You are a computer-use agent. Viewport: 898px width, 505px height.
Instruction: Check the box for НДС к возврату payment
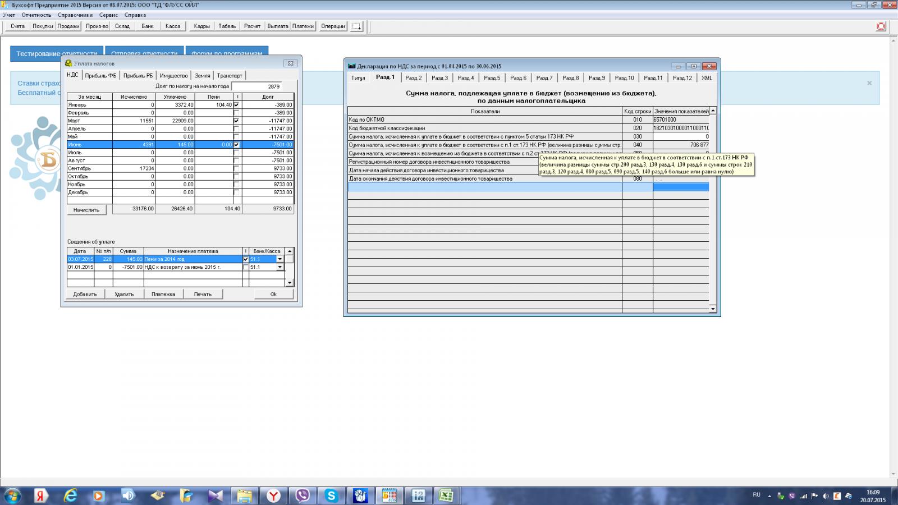[245, 267]
